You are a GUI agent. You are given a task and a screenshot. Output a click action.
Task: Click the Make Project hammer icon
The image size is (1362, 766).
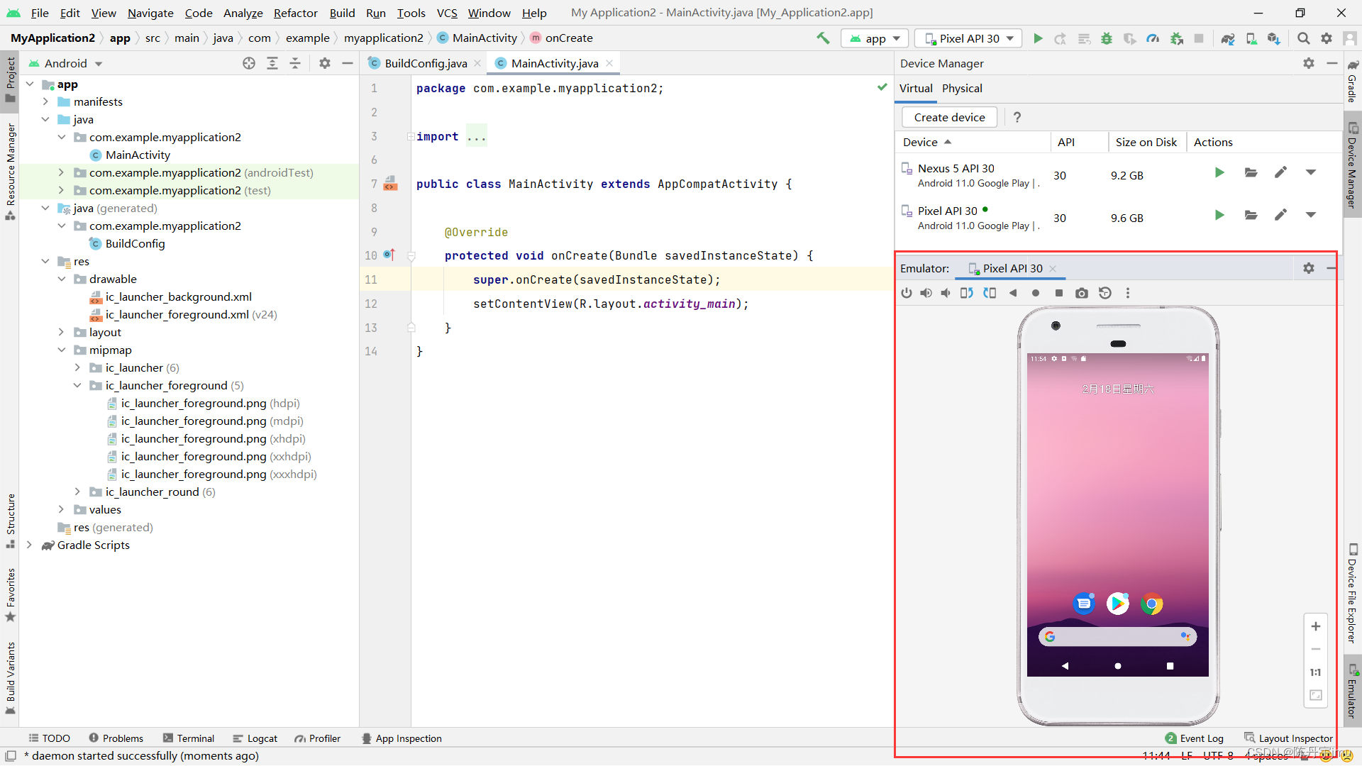coord(823,38)
